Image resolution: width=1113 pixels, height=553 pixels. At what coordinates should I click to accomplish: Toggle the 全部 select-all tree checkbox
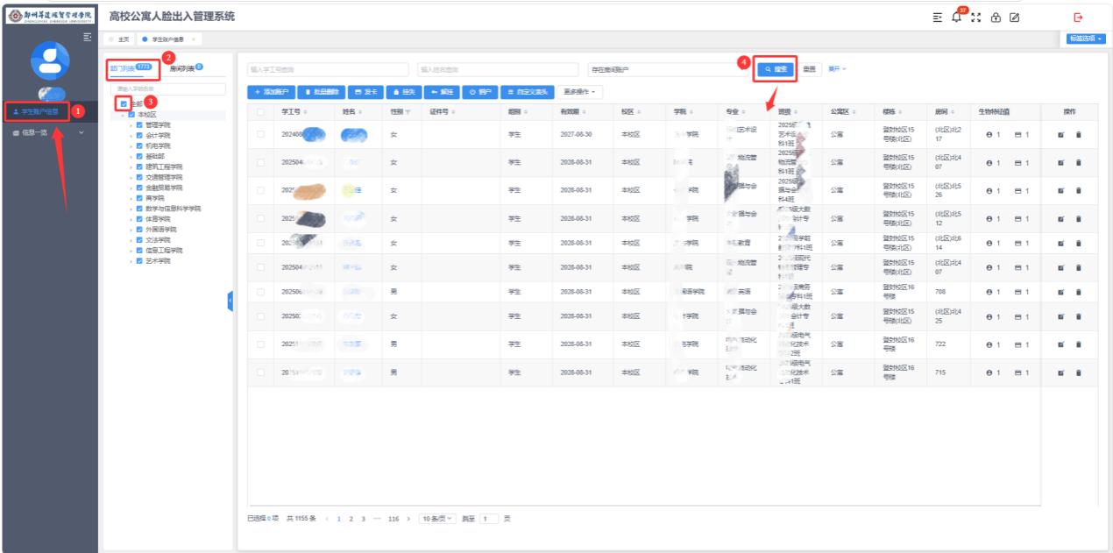[124, 103]
